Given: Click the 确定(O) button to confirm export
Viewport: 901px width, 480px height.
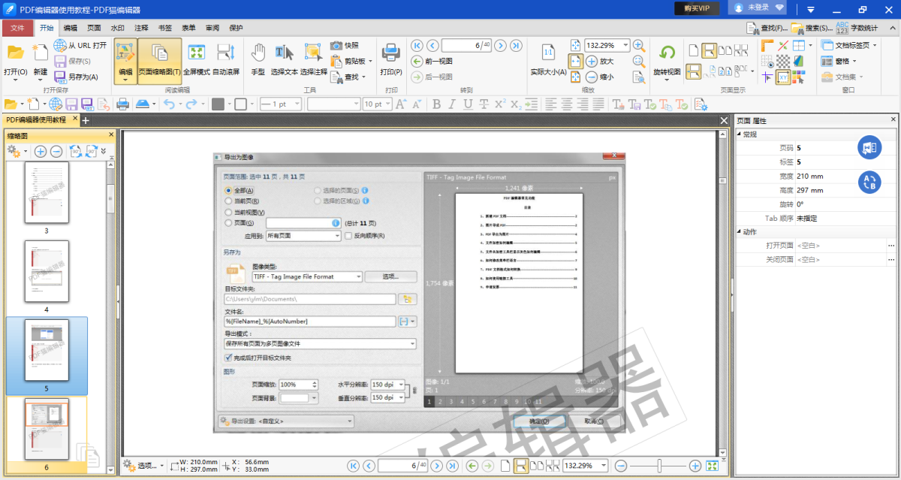Looking at the screenshot, I should 539,421.
